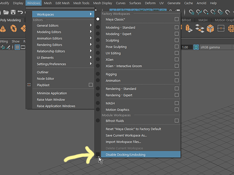This screenshot has height=175, width=234.
Task: Switch to the Poly Modeling shelf tab
Action: click(x=11, y=20)
